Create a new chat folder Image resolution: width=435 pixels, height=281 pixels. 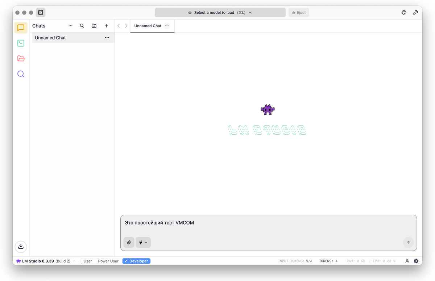pos(94,26)
